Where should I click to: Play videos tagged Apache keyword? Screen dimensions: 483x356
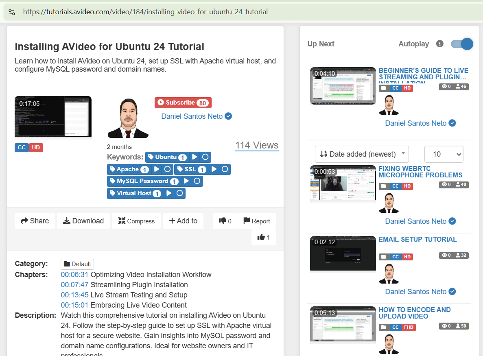[157, 169]
